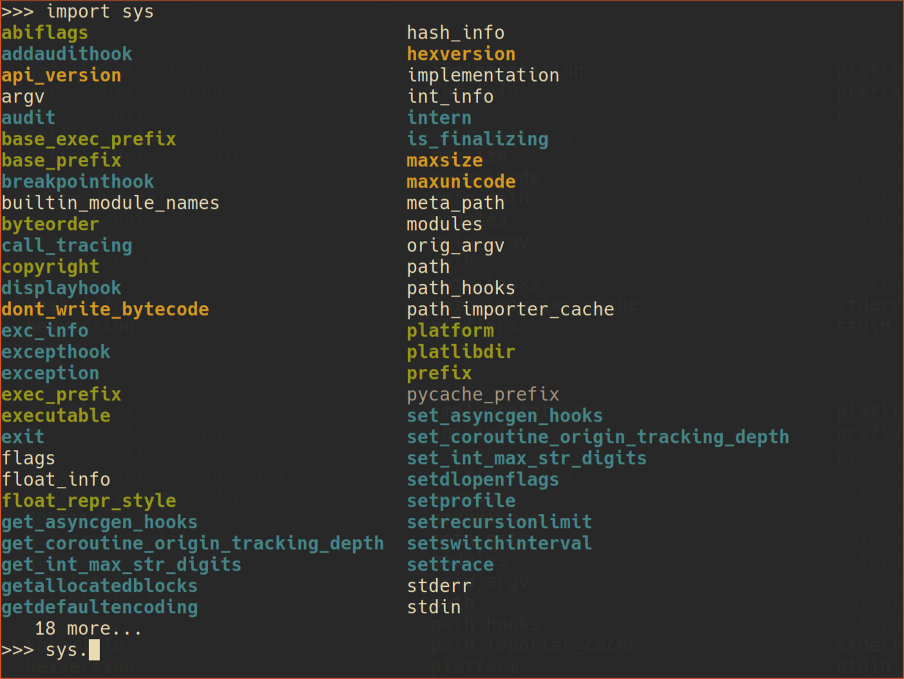904x679 pixels.
Task: Click builtin_module_names entry
Action: pos(110,203)
